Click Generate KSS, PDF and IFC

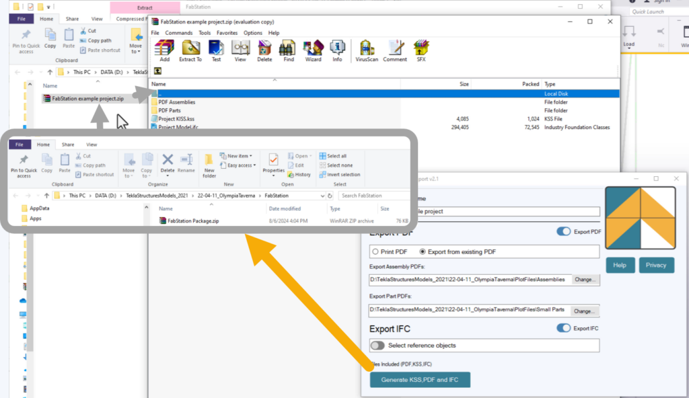[x=420, y=379]
